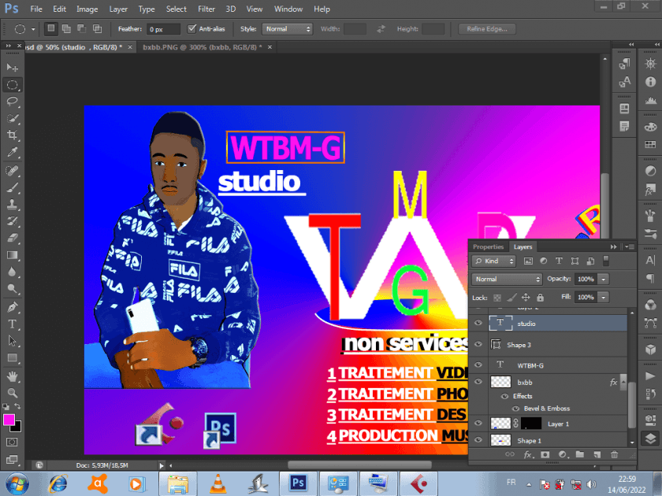Select the Healing Brush tool
Image resolution: width=662 pixels, height=496 pixels.
(x=13, y=171)
